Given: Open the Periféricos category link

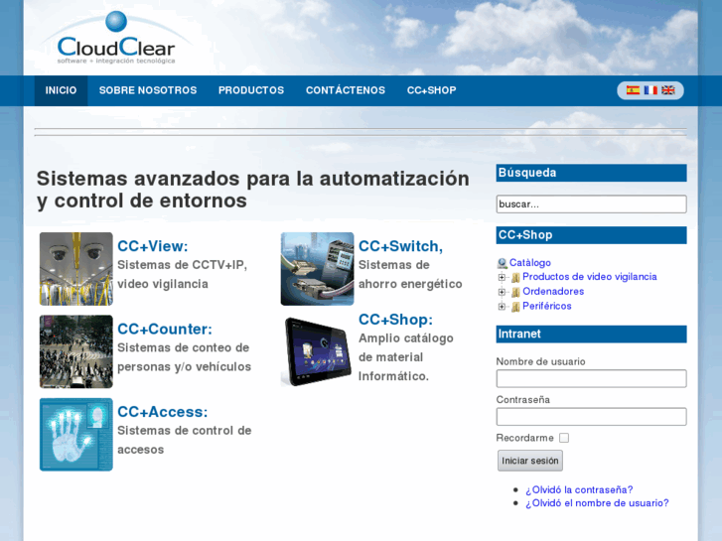Looking at the screenshot, I should [x=546, y=306].
